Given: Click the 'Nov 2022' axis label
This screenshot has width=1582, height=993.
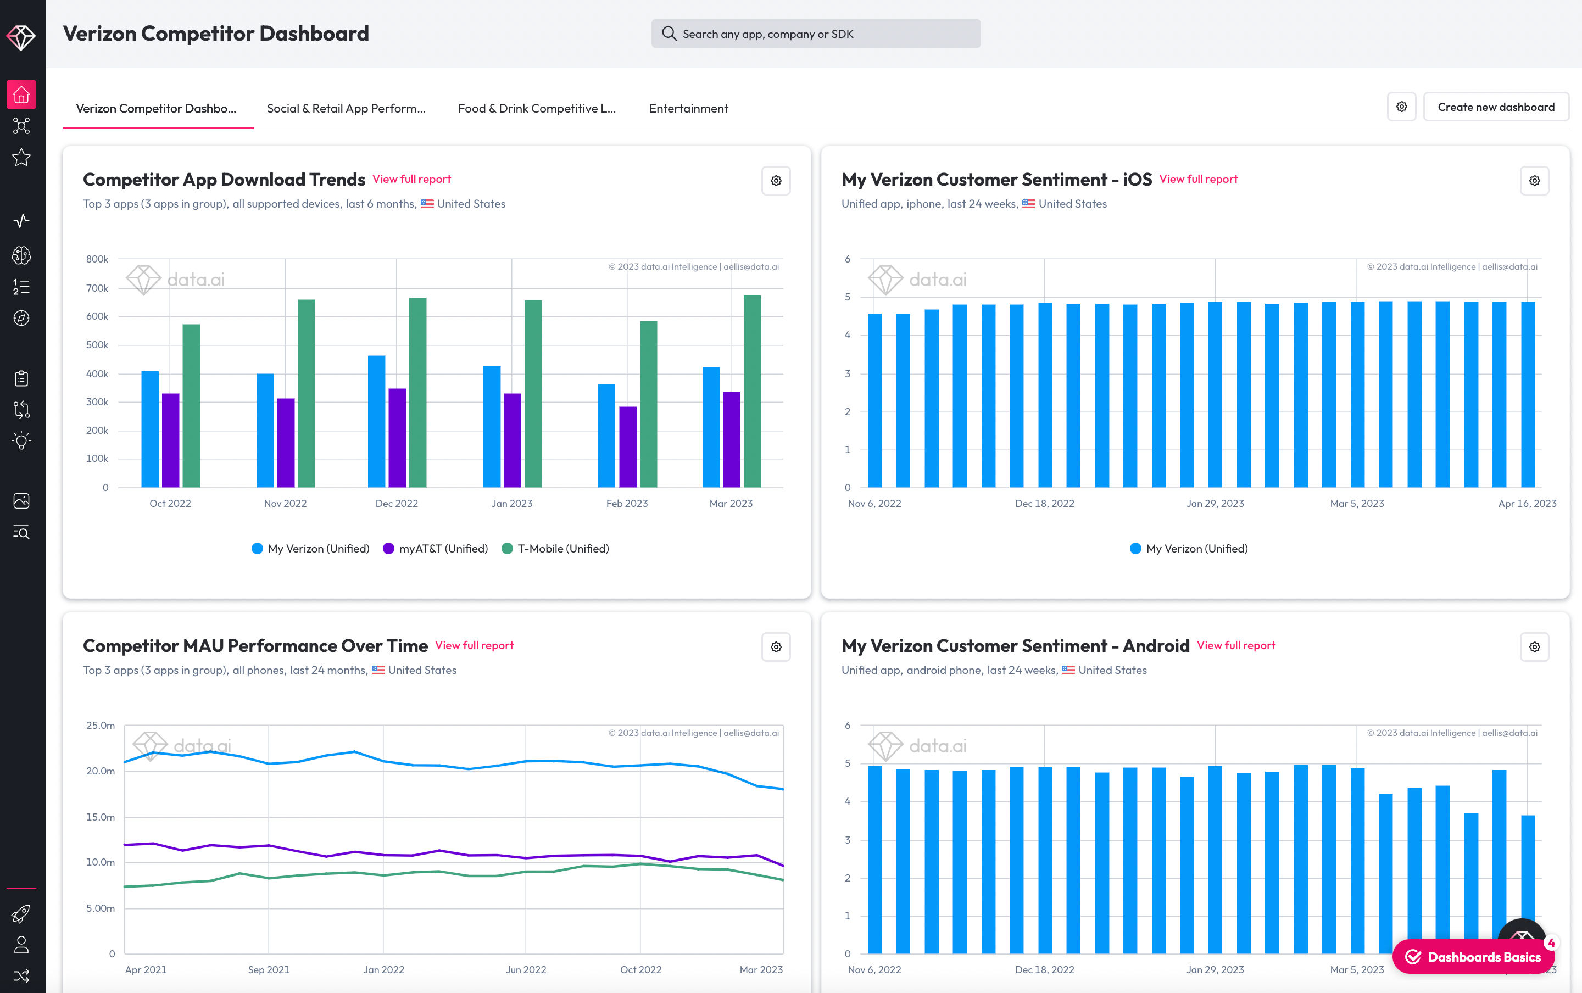Looking at the screenshot, I should pyautogui.click(x=285, y=504).
